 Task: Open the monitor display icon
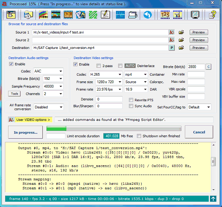(x=195, y=15)
